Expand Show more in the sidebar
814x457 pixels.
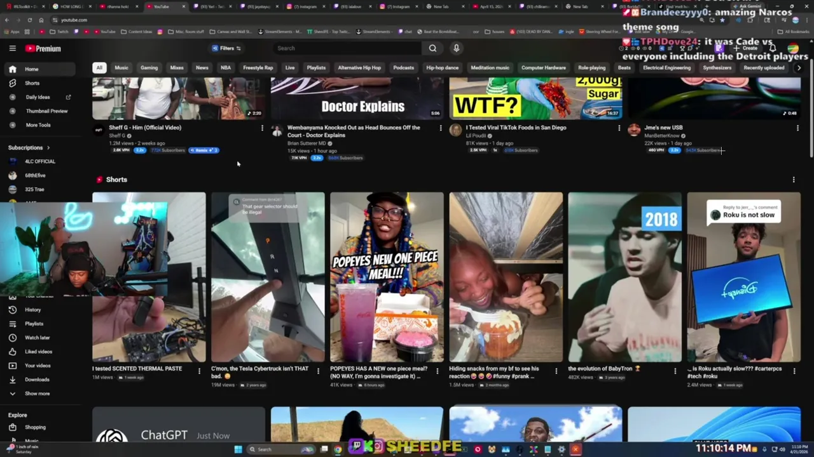(x=41, y=394)
